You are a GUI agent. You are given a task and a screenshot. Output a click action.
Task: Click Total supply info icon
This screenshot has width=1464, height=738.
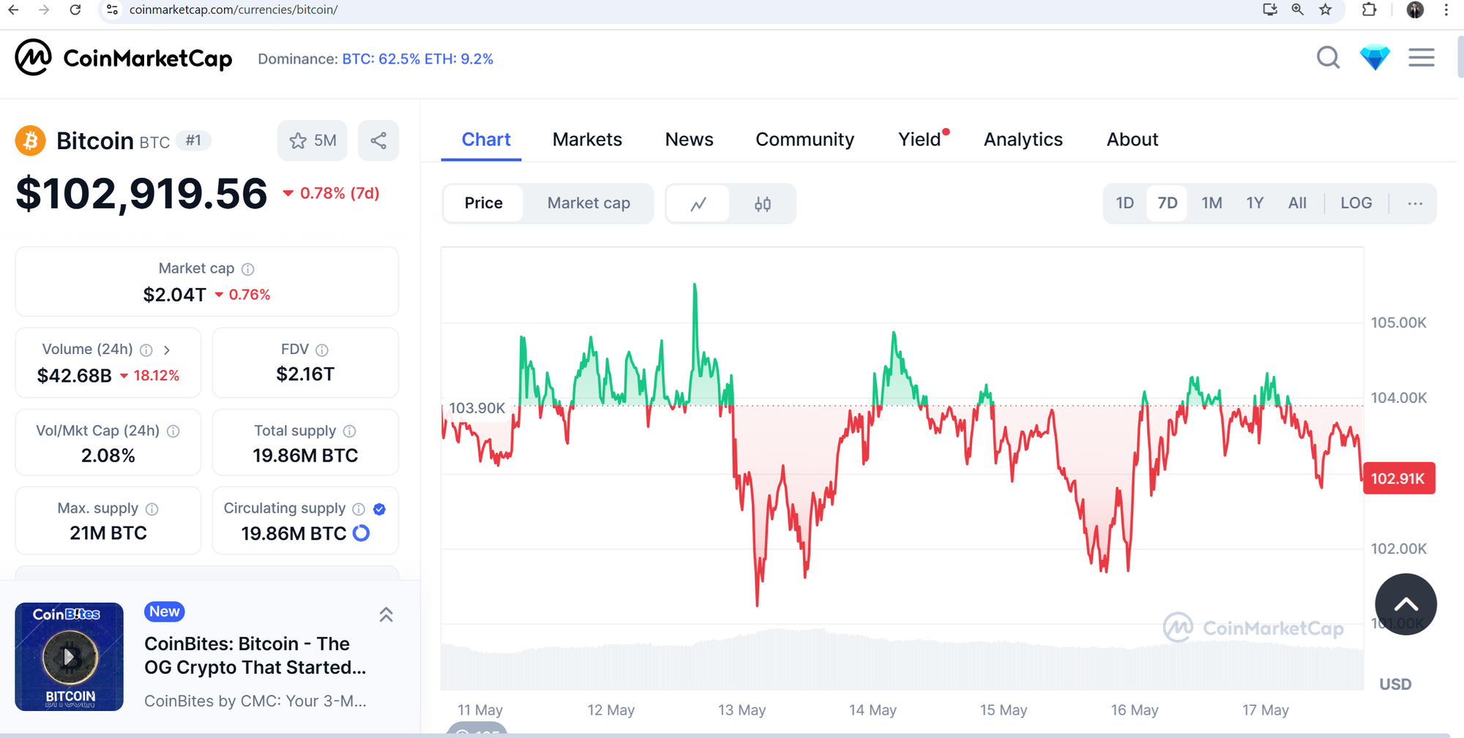[x=350, y=432]
